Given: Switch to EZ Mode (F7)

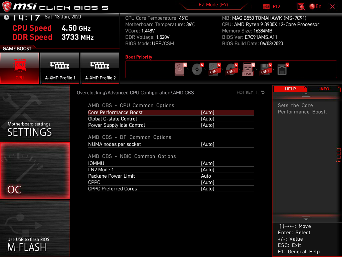Looking at the screenshot, I should click(213, 5).
